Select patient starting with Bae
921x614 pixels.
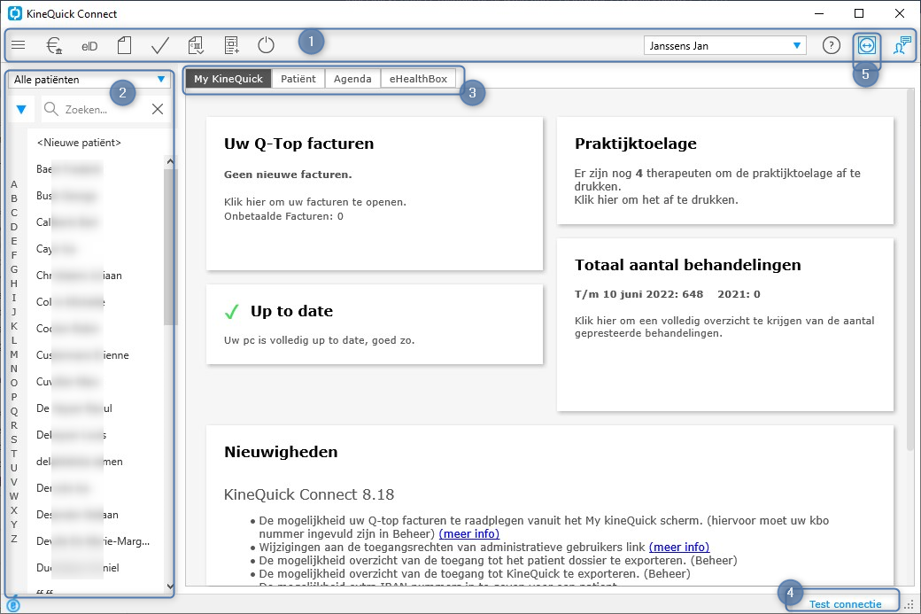click(96, 169)
